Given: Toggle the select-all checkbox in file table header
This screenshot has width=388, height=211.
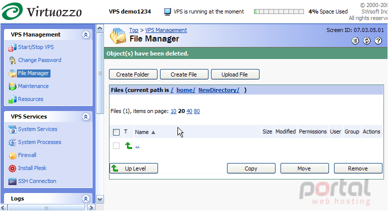Looking at the screenshot, I should 116,132.
